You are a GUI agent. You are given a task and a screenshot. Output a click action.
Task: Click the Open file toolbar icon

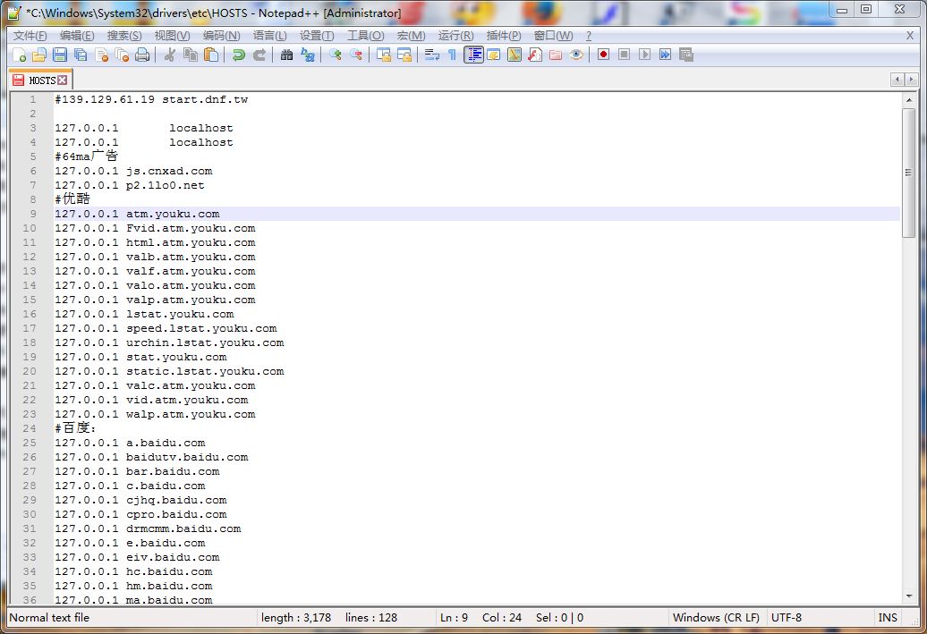tap(39, 55)
